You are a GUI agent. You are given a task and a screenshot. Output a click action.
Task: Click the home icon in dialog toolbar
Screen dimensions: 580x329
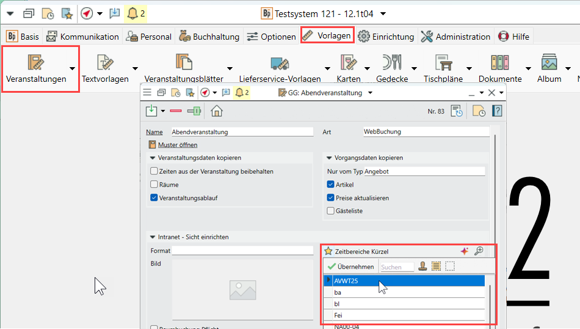(x=216, y=111)
